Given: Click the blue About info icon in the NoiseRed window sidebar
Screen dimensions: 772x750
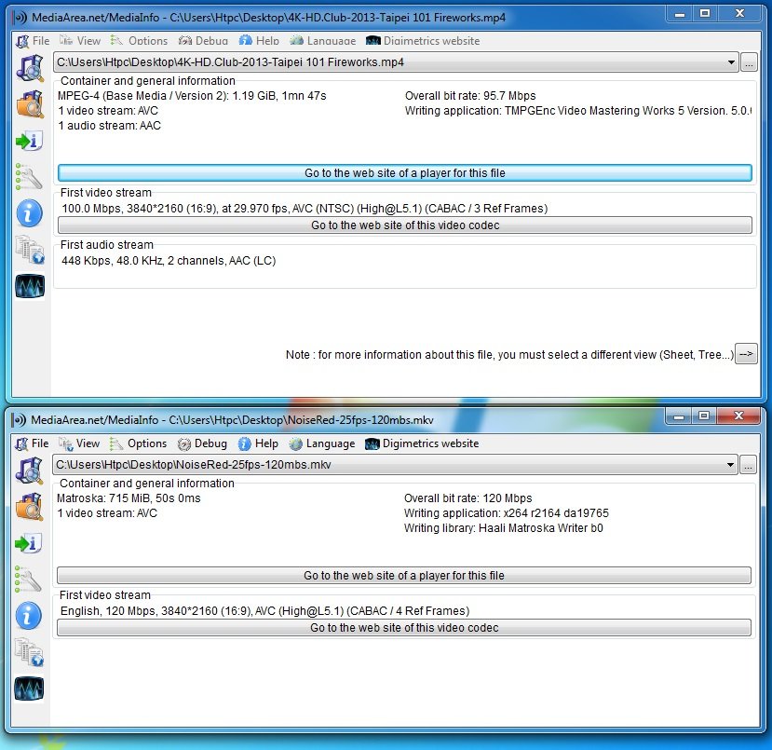Looking at the screenshot, I should pyautogui.click(x=29, y=615).
